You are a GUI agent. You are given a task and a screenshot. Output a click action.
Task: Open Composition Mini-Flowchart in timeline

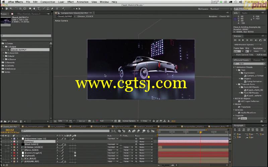point(113,131)
